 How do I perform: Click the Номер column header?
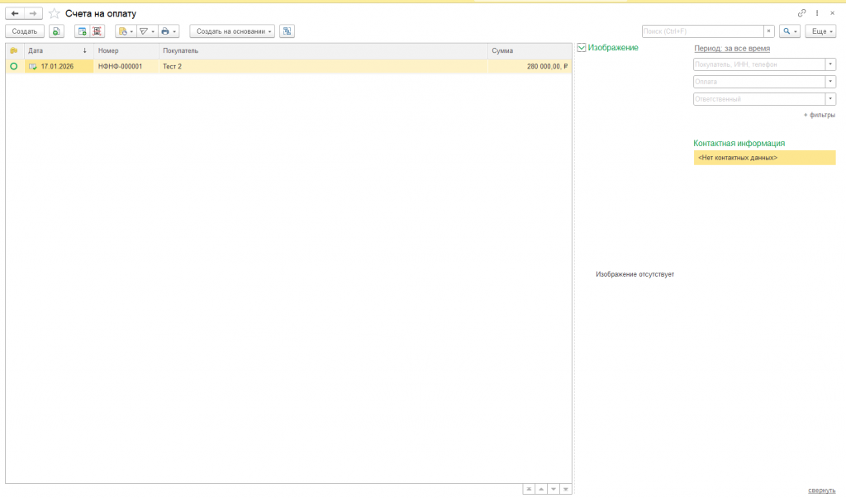(x=126, y=50)
